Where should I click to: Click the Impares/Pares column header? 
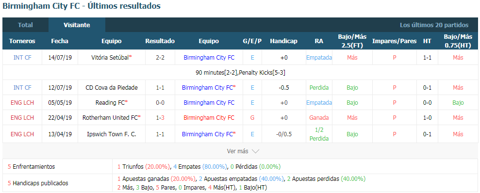click(394, 41)
